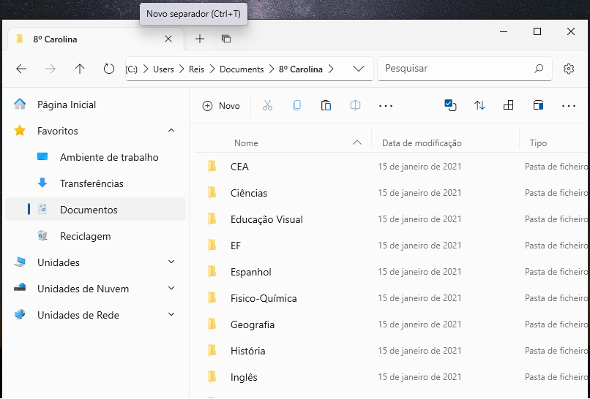
Task: Click Users in the address breadcrumb
Action: click(x=163, y=69)
